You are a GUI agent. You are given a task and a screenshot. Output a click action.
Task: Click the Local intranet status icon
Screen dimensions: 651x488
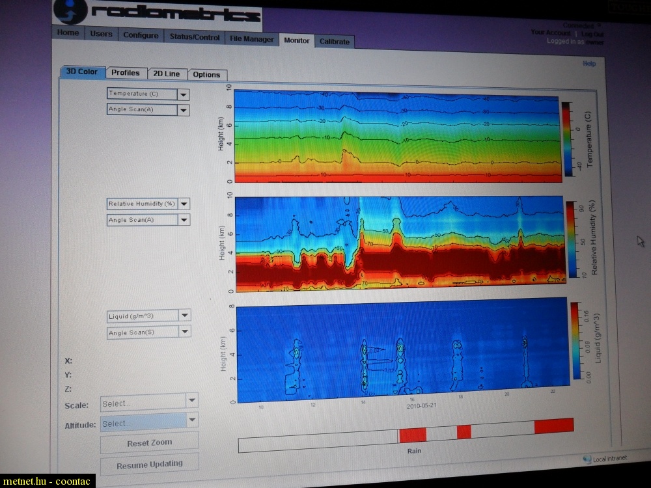[587, 459]
